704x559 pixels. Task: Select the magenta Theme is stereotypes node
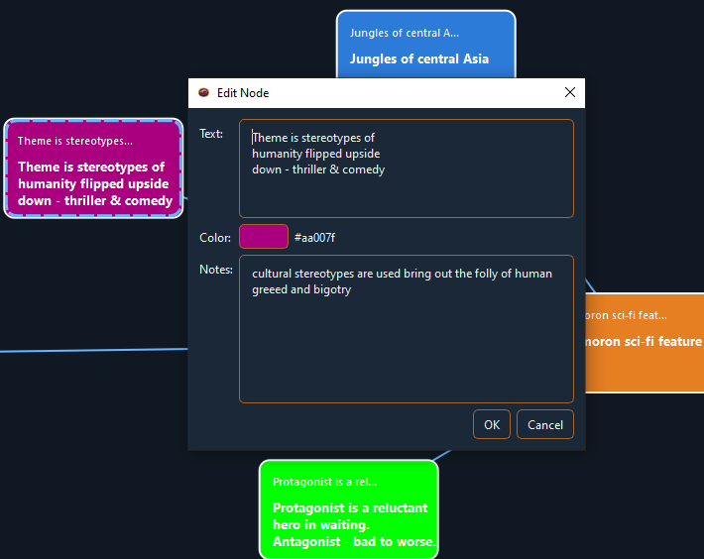pyautogui.click(x=93, y=168)
